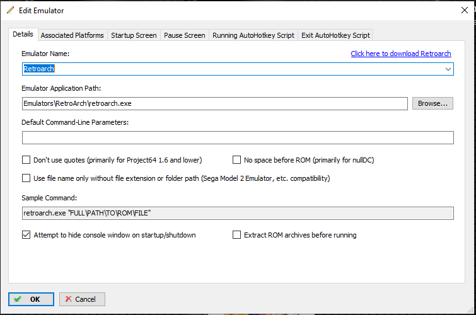Confirm changes with the OK button
This screenshot has height=315, width=476.
tap(32, 299)
